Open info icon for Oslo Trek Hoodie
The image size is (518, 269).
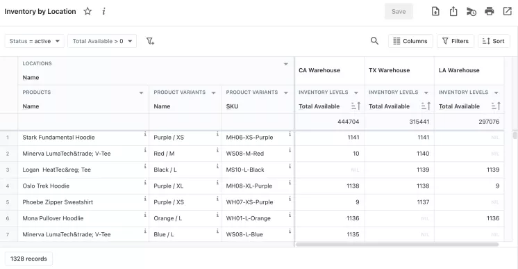[x=145, y=183]
